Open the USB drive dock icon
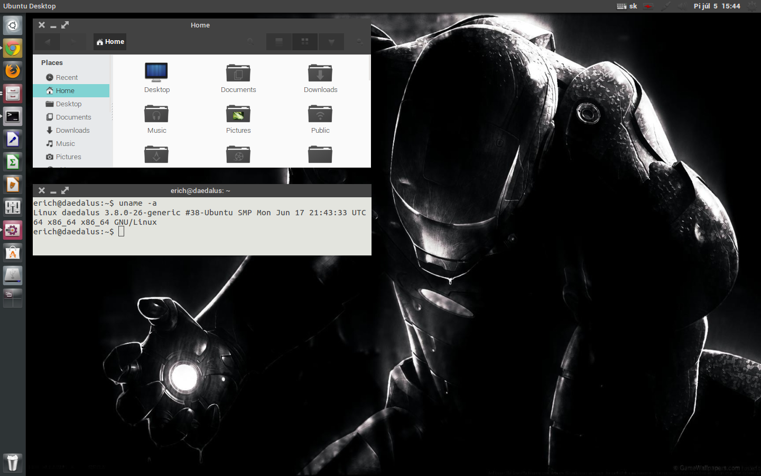The width and height of the screenshot is (761, 476). click(13, 276)
